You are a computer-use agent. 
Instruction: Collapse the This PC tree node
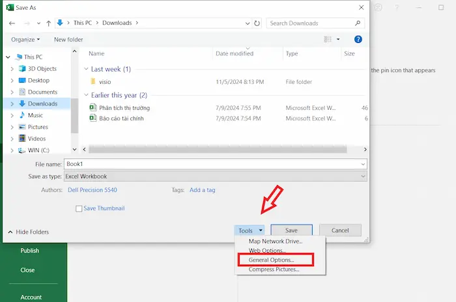[x=8, y=57]
